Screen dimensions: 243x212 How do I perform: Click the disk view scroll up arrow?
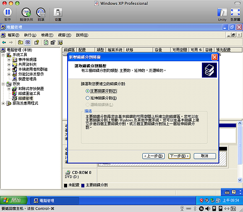(x=240, y=123)
